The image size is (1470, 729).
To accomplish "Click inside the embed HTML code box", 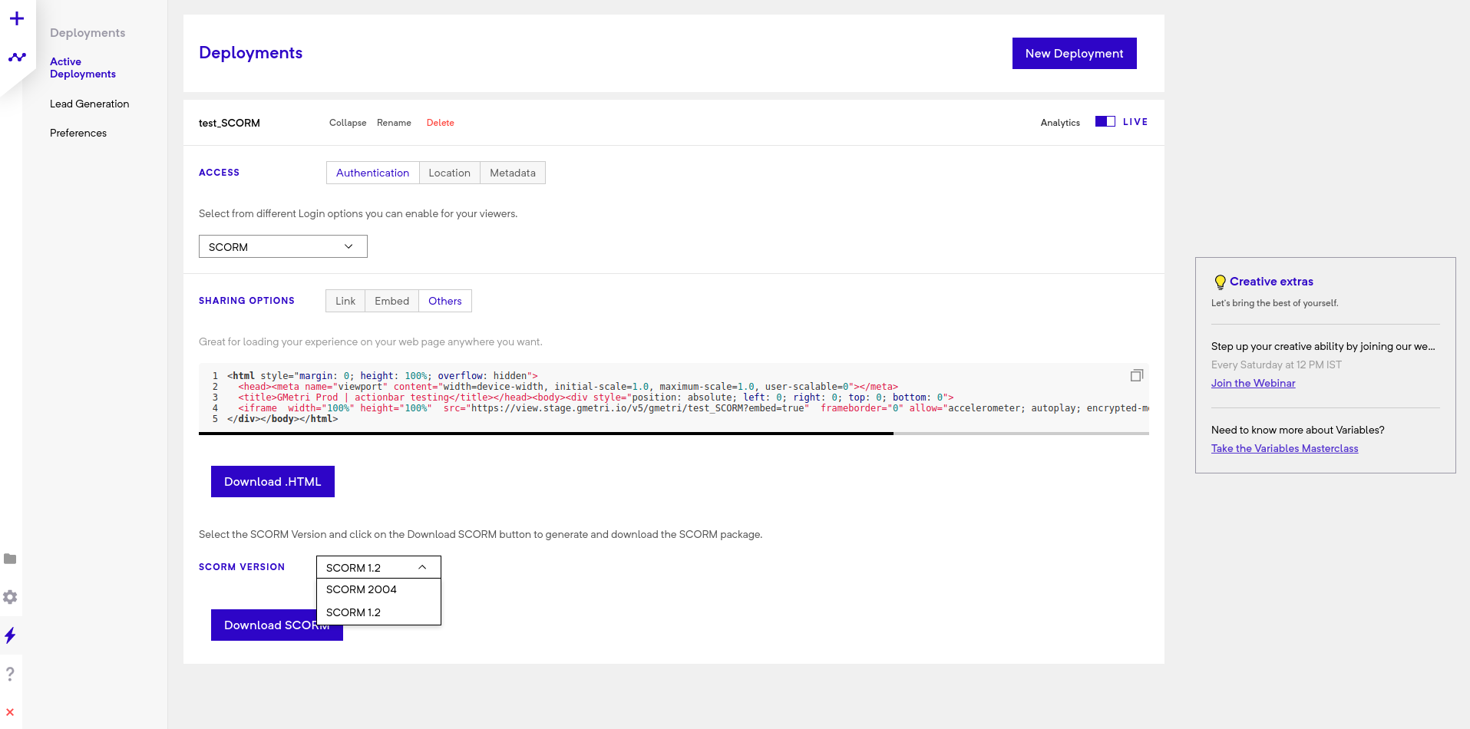I will point(674,397).
